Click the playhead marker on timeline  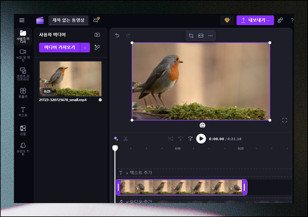coord(115,148)
